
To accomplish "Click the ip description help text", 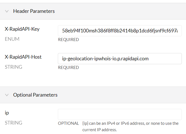I will (x=130, y=126).
